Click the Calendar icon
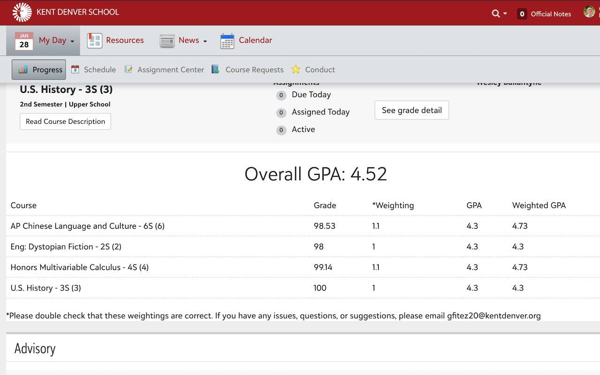Image resolution: width=600 pixels, height=375 pixels. pos(227,41)
